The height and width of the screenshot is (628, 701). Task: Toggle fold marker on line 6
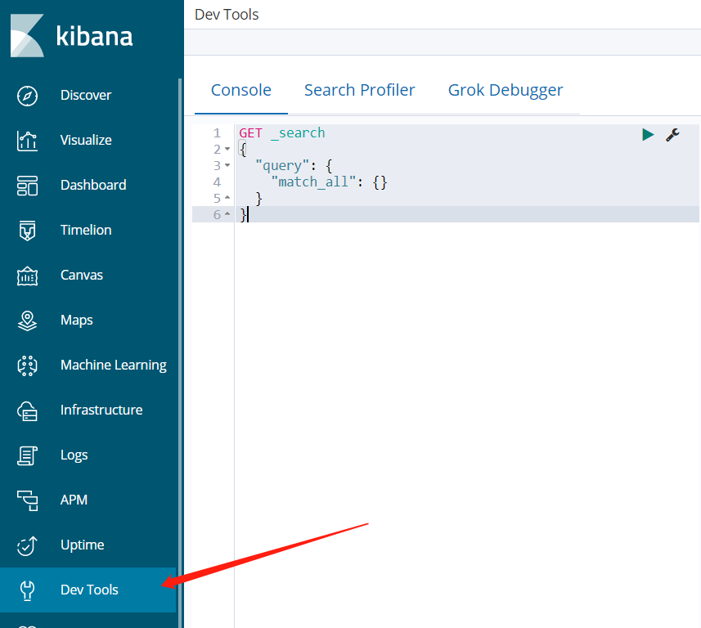click(x=227, y=214)
